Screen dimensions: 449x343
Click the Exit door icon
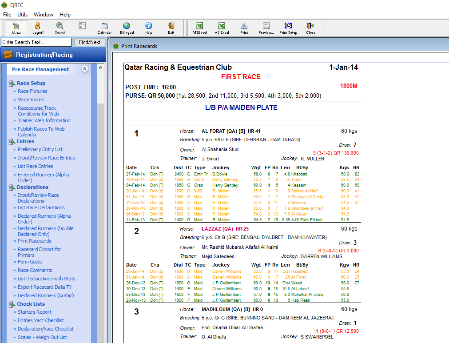(171, 28)
